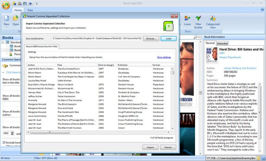
Task: Switch to the Data ribbon tab
Action: (x=31, y=10)
